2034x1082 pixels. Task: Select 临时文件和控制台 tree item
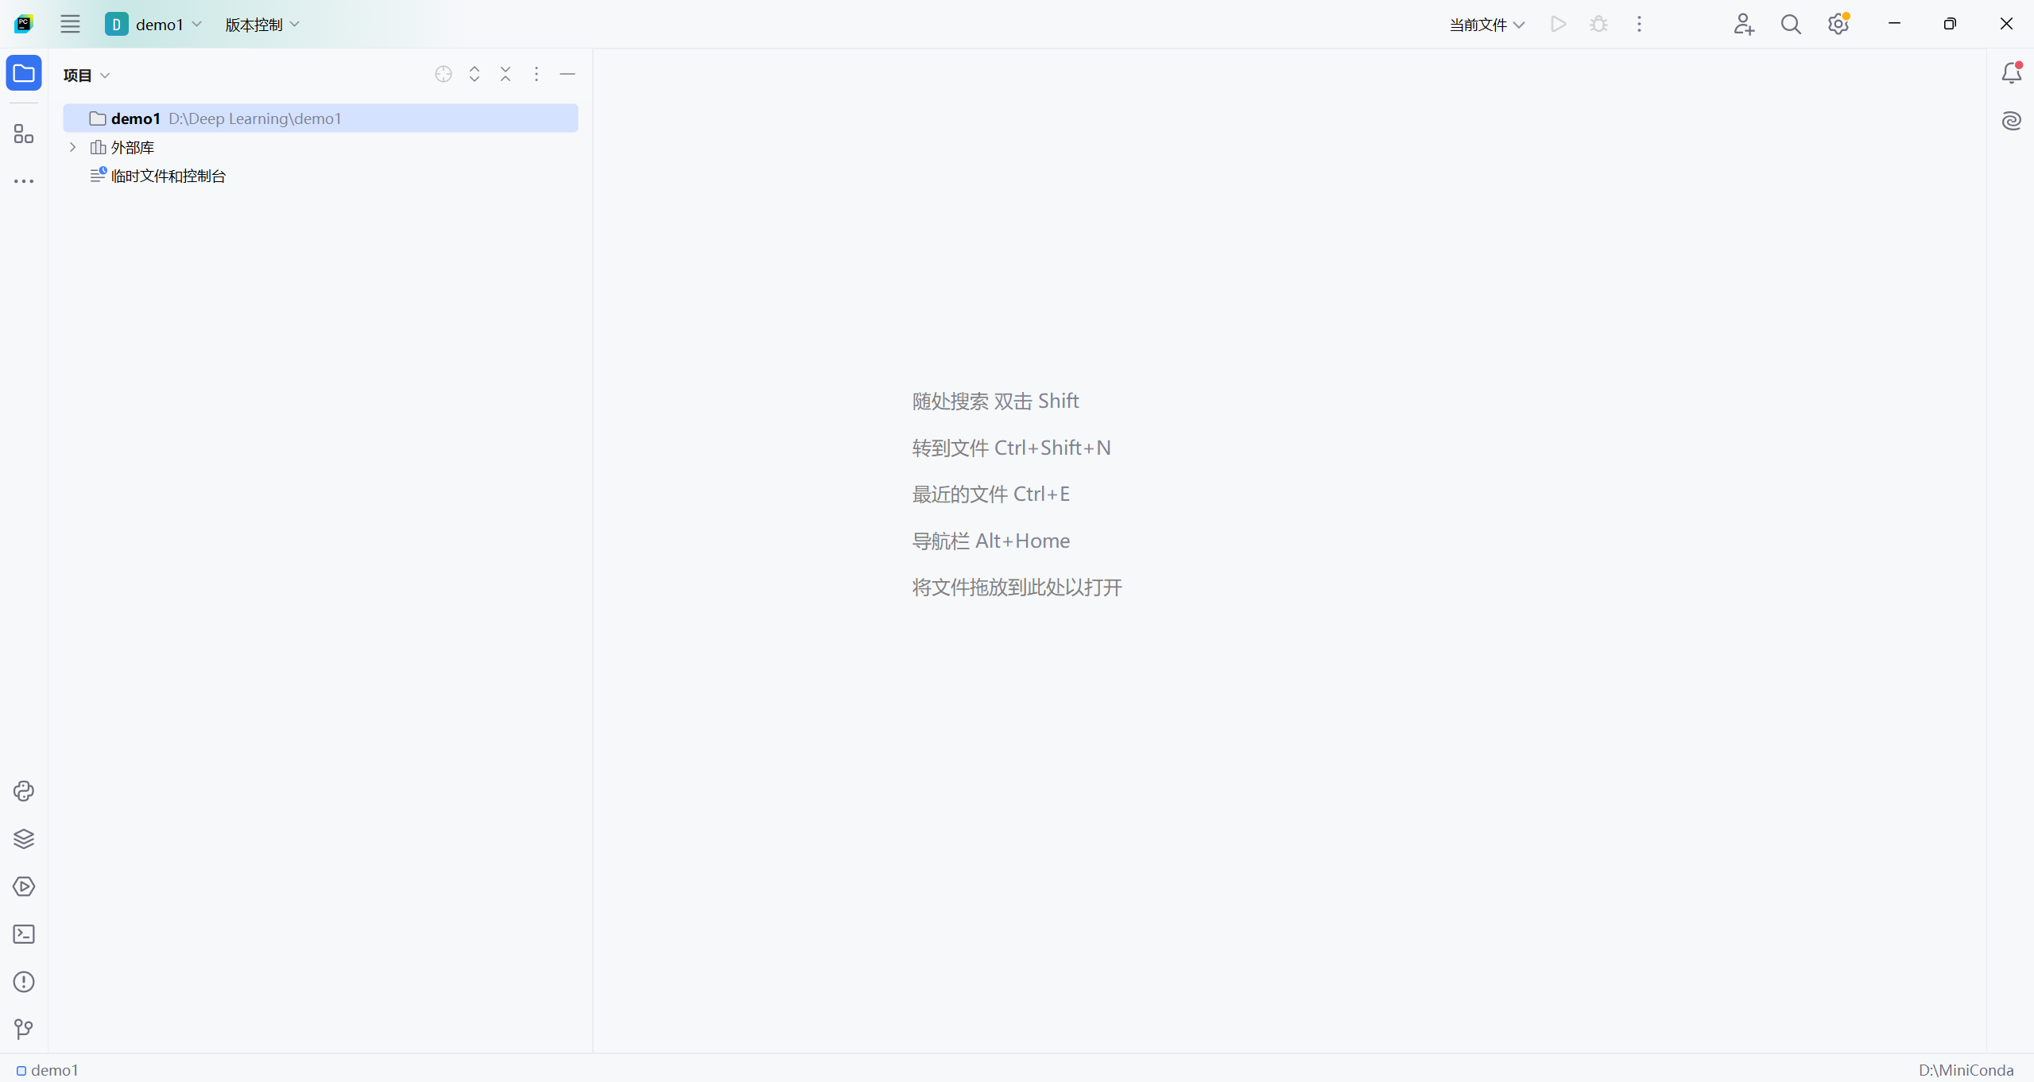[169, 176]
